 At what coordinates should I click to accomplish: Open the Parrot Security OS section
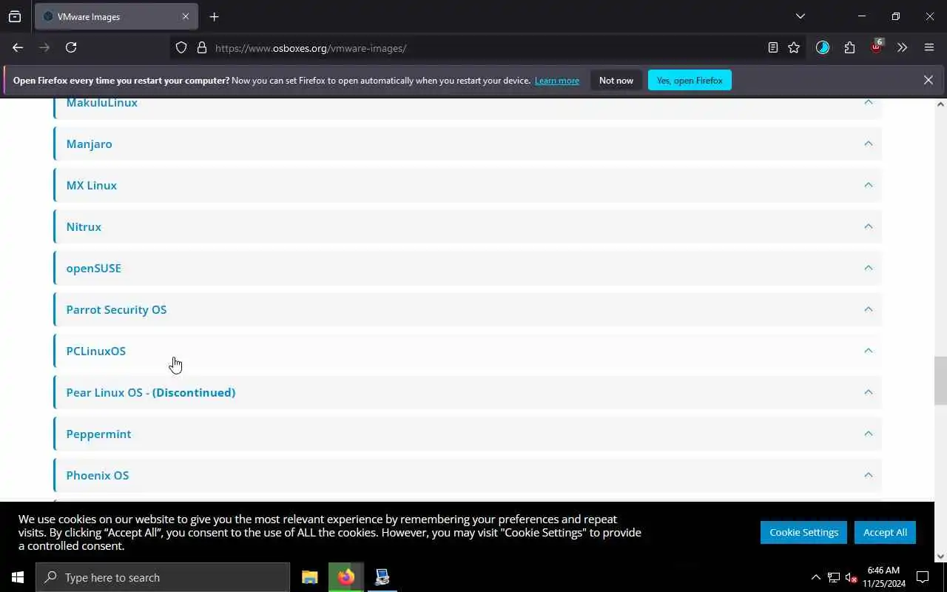[x=468, y=309]
